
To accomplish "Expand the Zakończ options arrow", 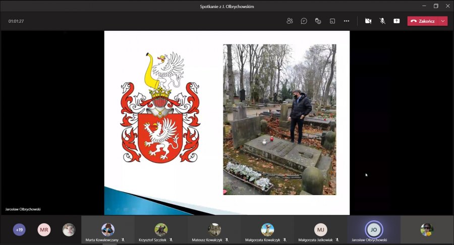I will pos(443,21).
